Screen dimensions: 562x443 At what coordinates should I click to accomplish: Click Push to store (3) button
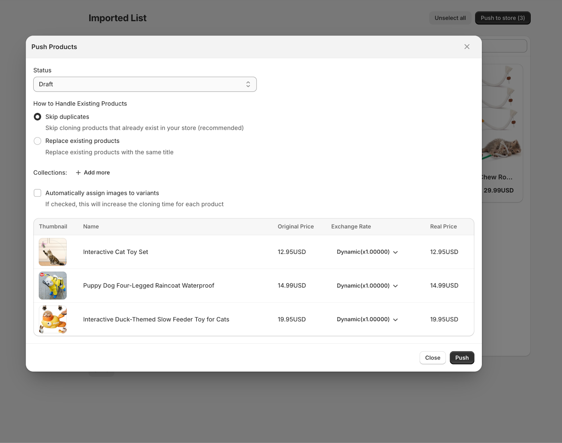(503, 18)
